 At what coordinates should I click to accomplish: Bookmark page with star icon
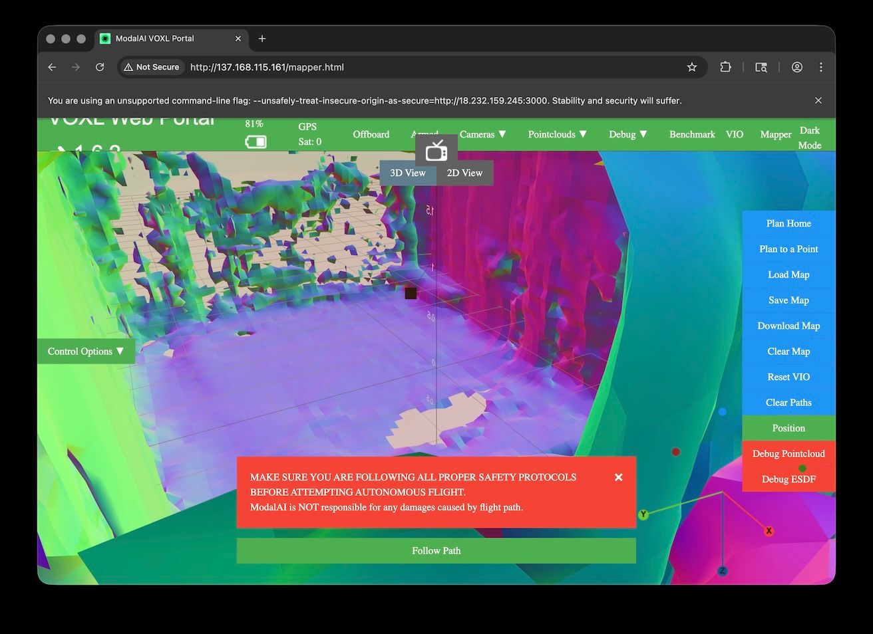click(x=692, y=67)
